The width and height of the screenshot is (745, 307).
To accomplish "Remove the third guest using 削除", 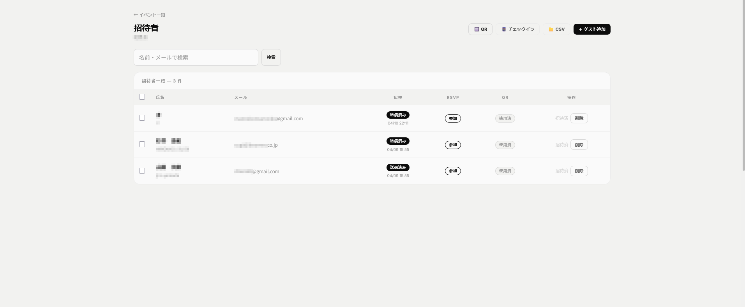I will click(x=579, y=171).
